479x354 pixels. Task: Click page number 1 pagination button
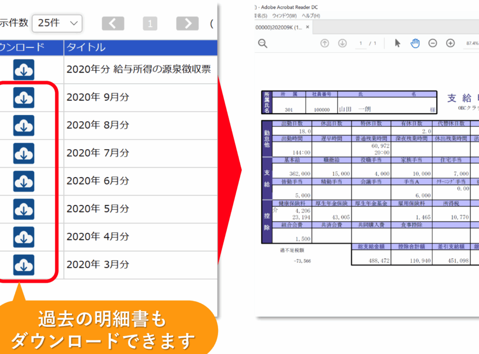click(x=150, y=23)
